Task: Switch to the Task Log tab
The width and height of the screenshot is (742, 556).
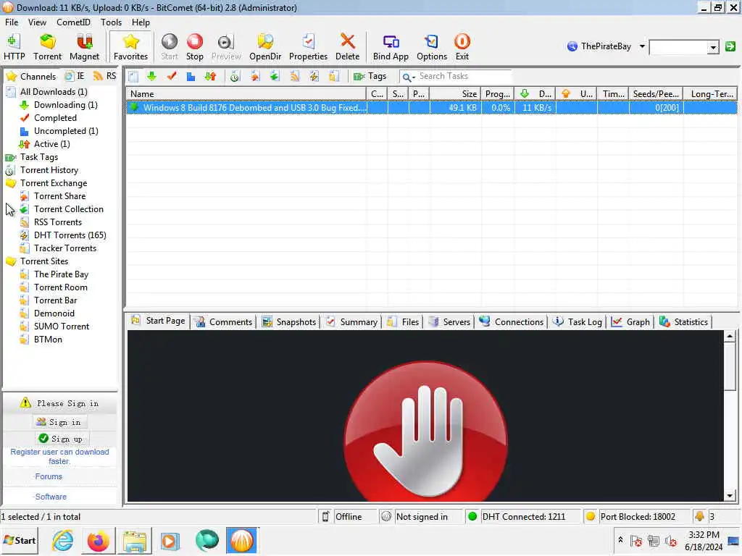Action: pyautogui.click(x=578, y=322)
